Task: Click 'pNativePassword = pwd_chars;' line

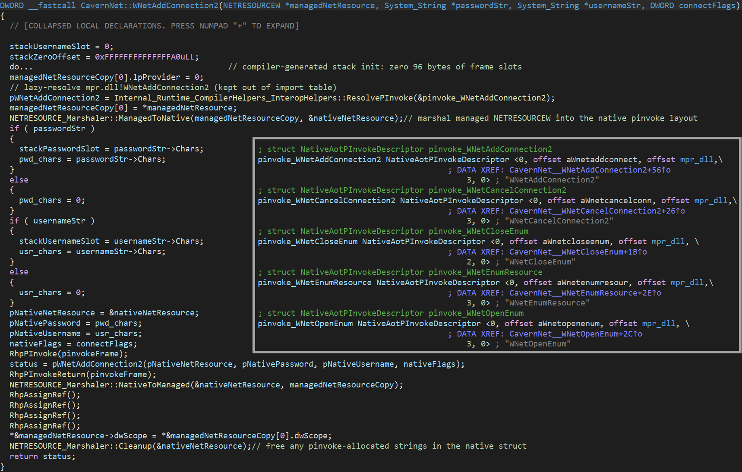Action: tap(76, 323)
